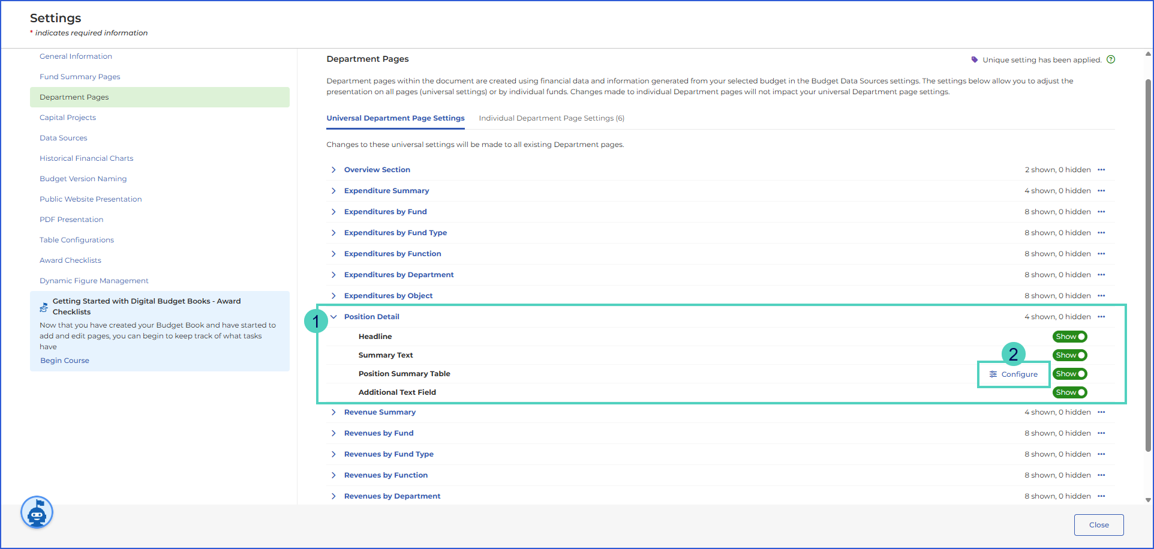Open more options for Expenditures by Function
This screenshot has height=549, width=1154.
click(x=1101, y=254)
